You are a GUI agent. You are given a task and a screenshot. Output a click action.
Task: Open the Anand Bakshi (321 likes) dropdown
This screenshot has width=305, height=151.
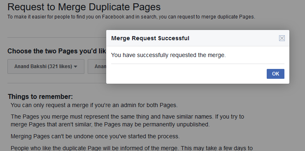tap(46, 66)
